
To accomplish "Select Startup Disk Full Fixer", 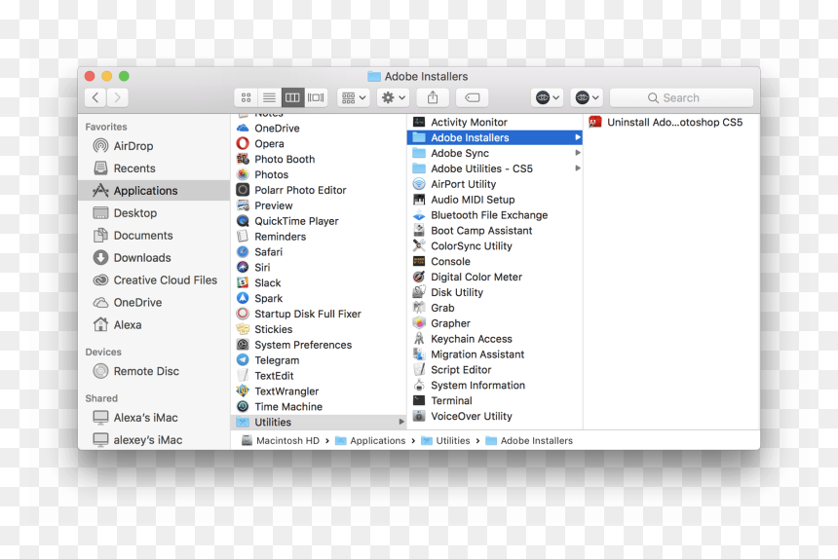I will pyautogui.click(x=319, y=314).
